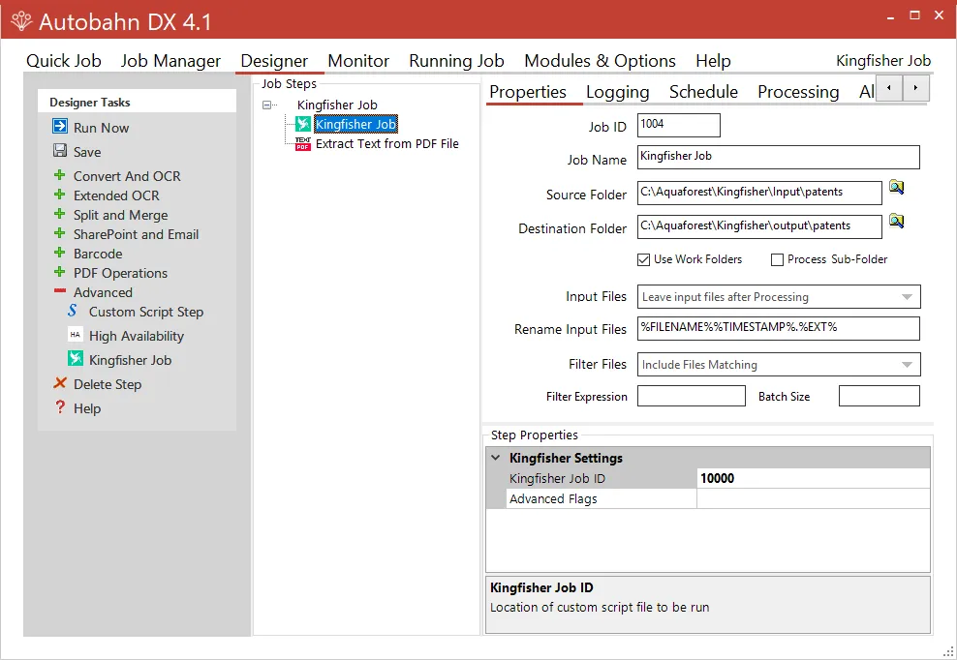957x660 pixels.
Task: Collapse the Kingfisher Settings section
Action: 496,458
